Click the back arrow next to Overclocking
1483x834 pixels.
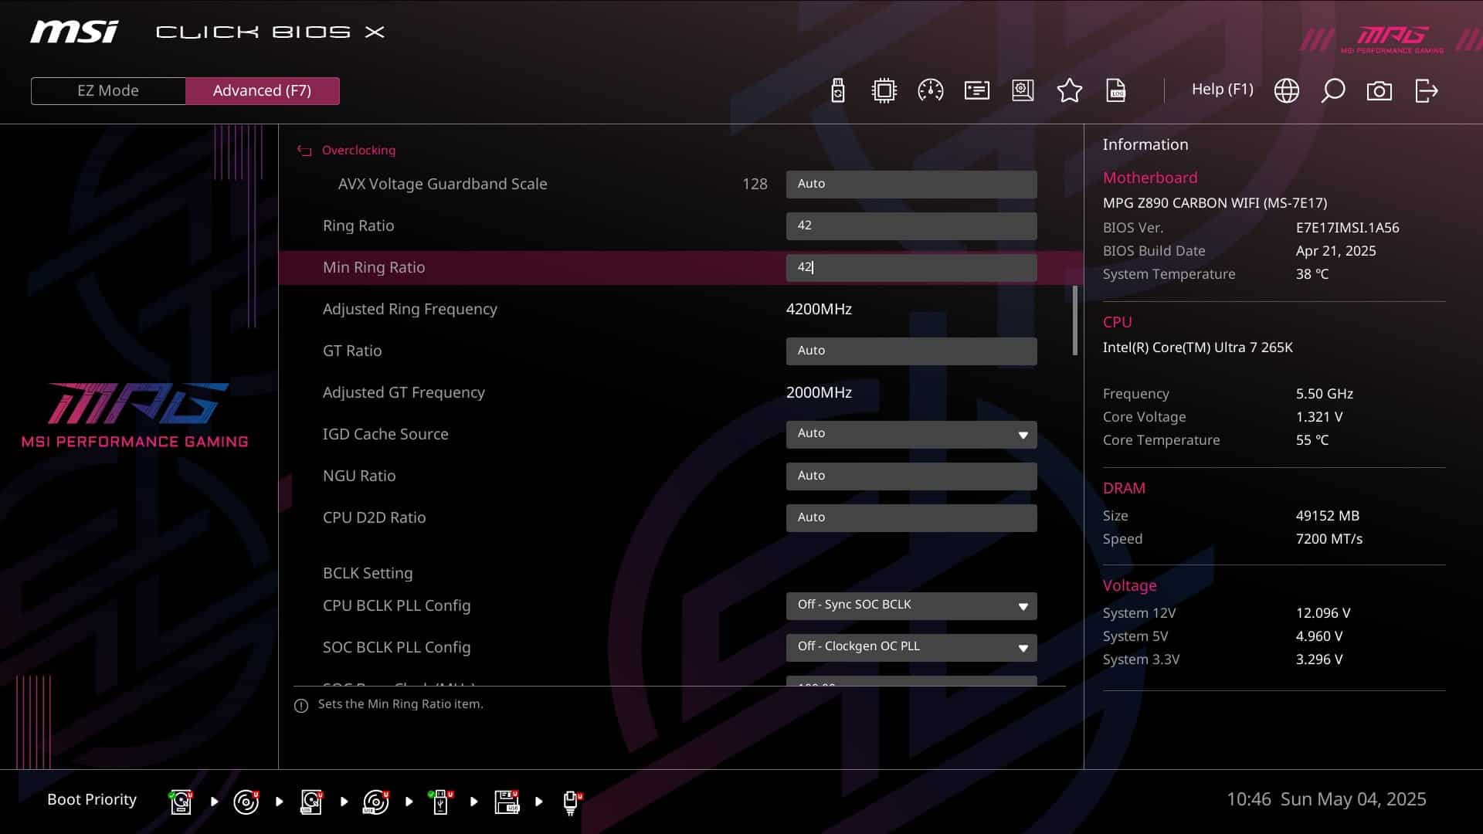pyautogui.click(x=304, y=151)
